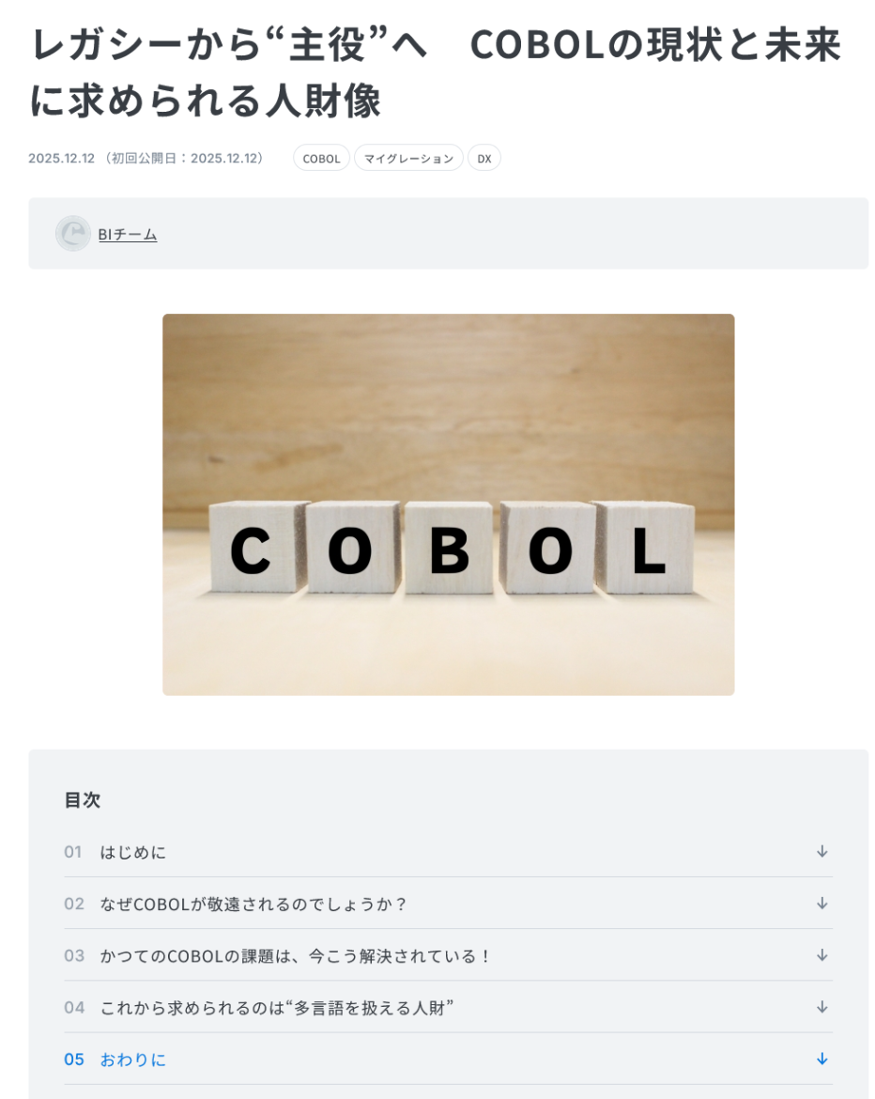Click the down arrow beside はじめに
Viewport: 875px width, 1099px height.
point(821,851)
